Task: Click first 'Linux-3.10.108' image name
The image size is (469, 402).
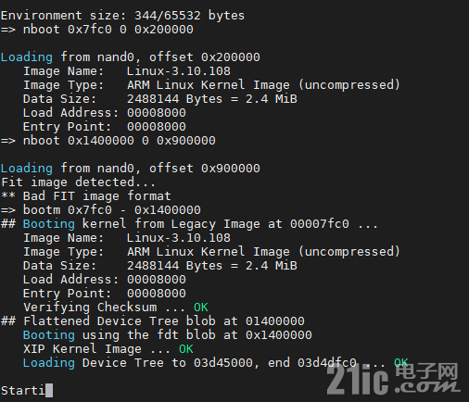Action: coord(179,71)
